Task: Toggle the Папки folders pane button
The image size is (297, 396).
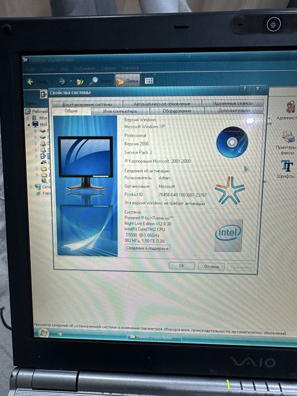Action: tap(127, 81)
